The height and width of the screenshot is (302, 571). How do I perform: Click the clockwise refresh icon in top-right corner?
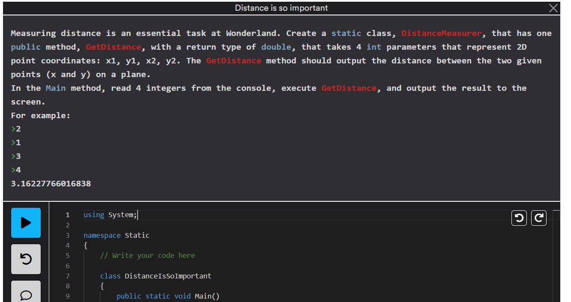click(x=538, y=218)
